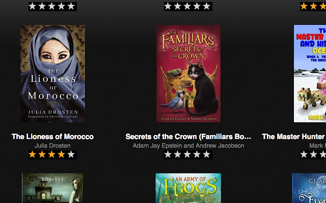326x203 pixels.
Task: Click fifth grey star of Lioness of Morocco rating
Action: (71, 154)
